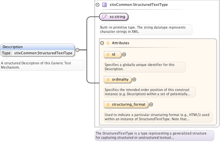Click the StructuredTextType description note
220x142 pixels.
154,136
